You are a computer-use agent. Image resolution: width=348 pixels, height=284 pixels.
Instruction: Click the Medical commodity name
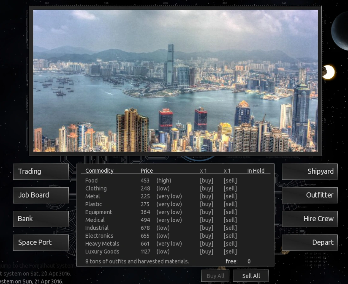click(95, 220)
